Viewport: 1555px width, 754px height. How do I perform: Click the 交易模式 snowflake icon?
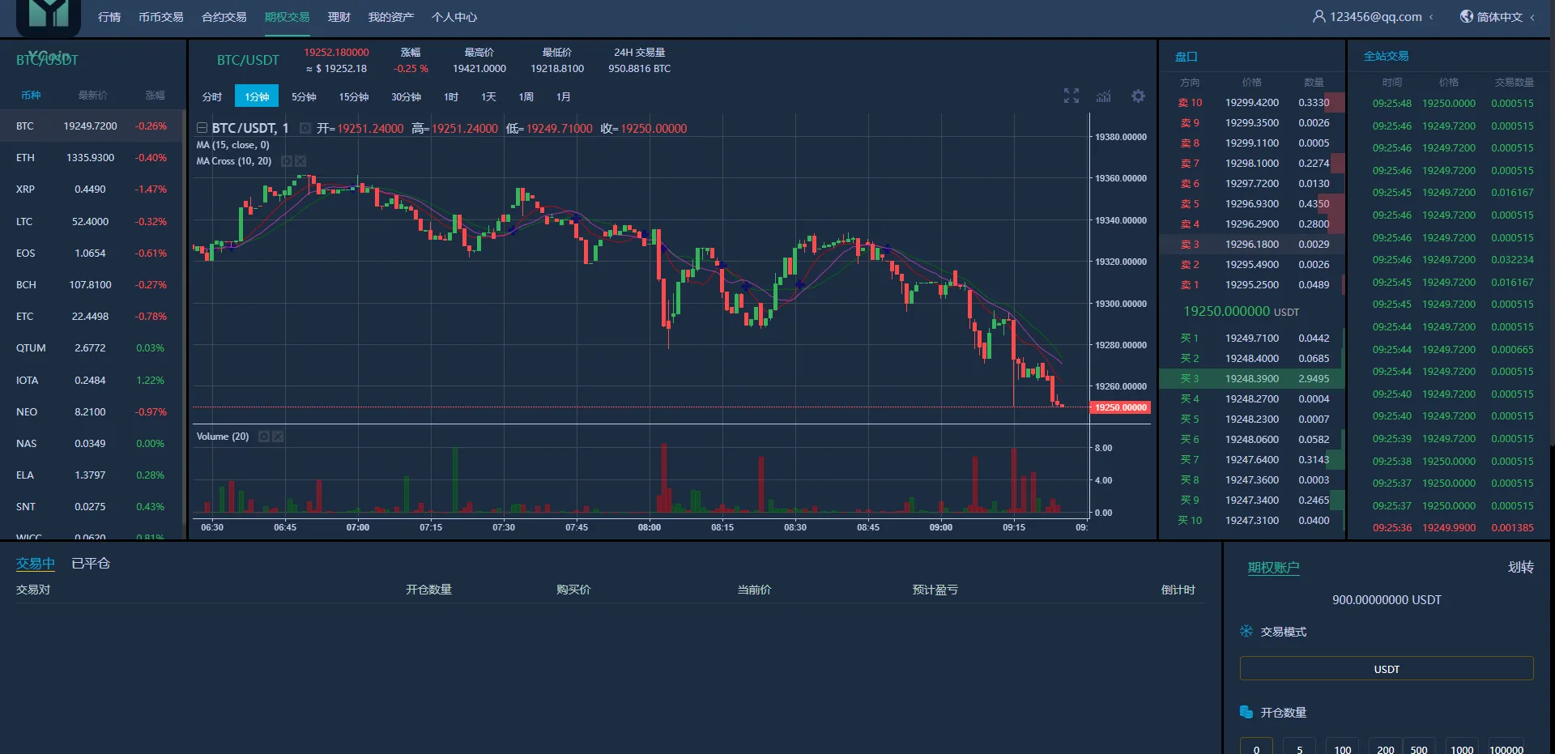[x=1246, y=632]
